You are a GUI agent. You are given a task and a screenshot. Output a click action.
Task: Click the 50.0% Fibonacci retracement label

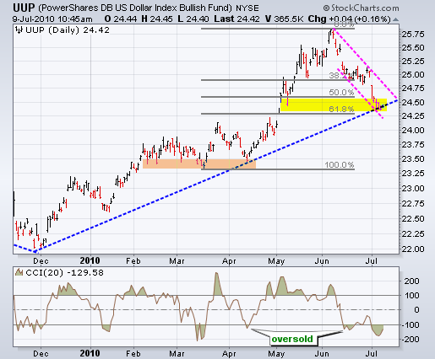click(341, 92)
